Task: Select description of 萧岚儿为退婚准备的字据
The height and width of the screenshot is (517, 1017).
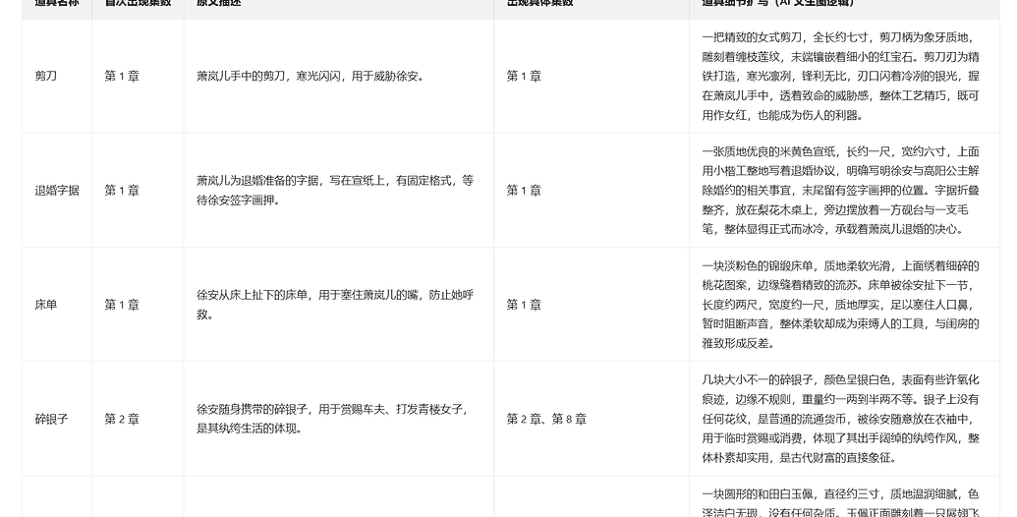Action: point(334,190)
